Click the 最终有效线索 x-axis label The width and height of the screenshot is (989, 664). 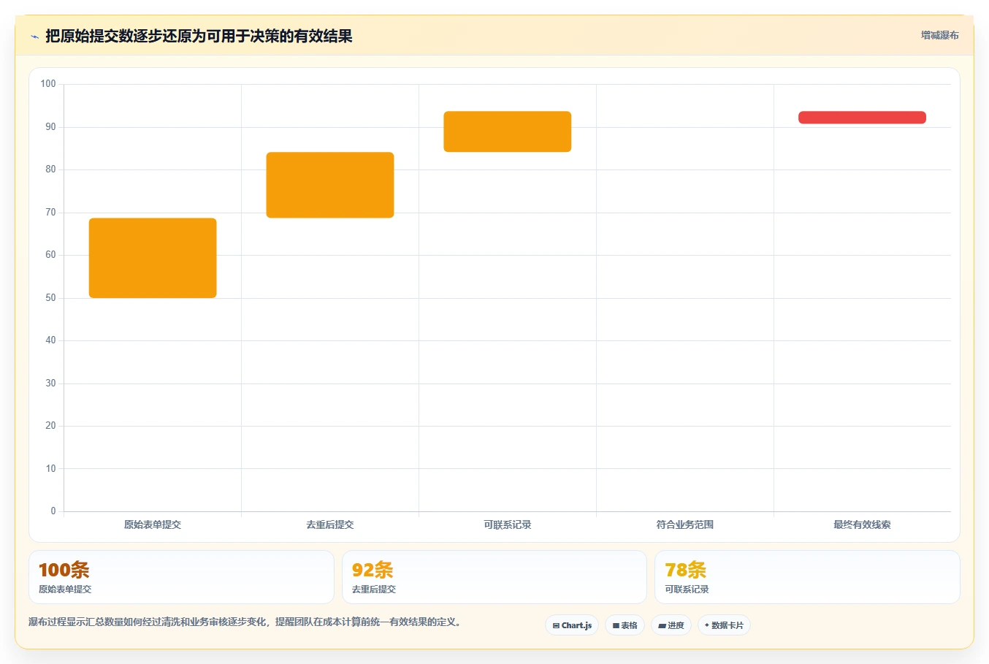862,524
